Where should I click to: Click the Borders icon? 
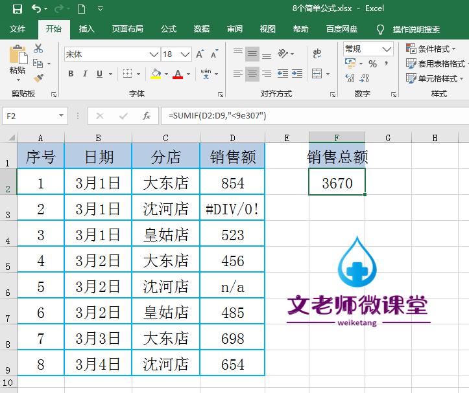click(x=127, y=73)
